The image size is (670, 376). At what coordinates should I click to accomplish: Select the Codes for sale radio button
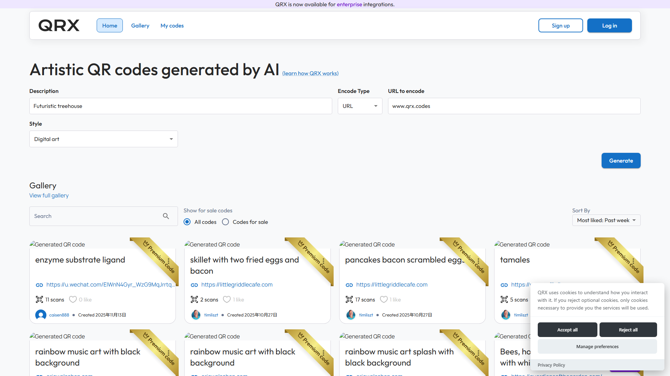226,222
